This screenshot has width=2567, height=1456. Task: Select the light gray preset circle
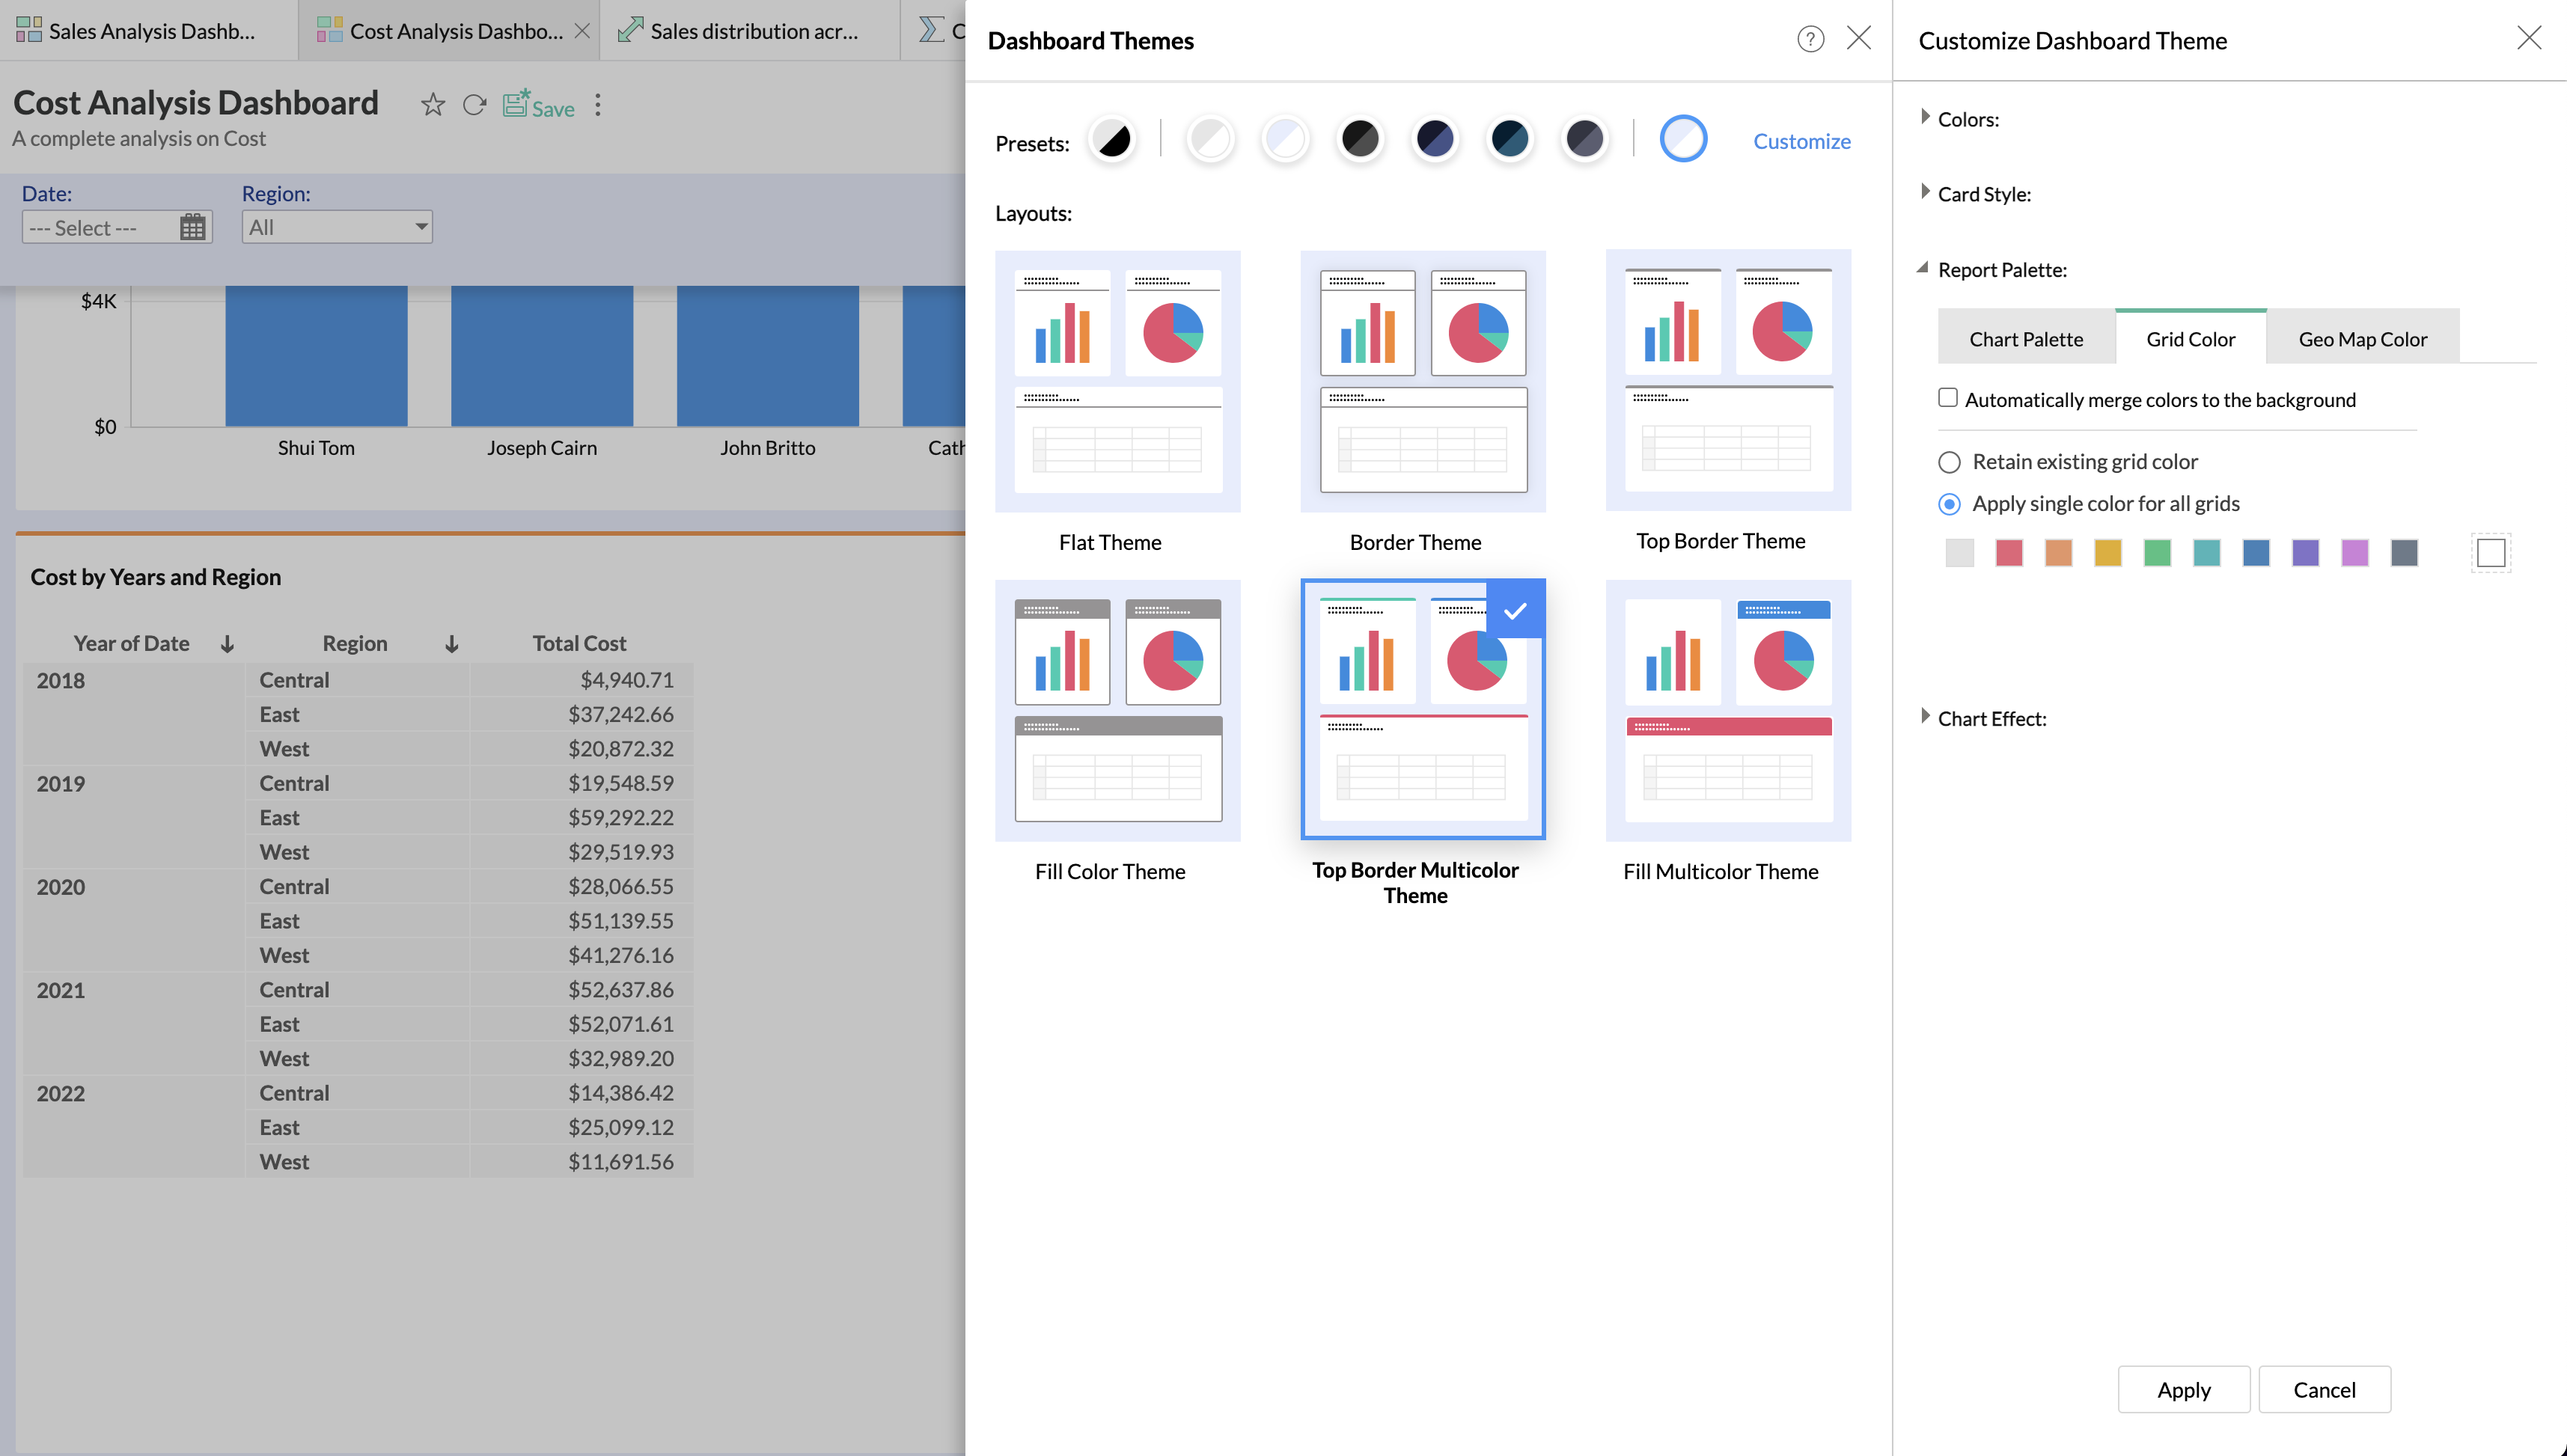(x=1210, y=139)
